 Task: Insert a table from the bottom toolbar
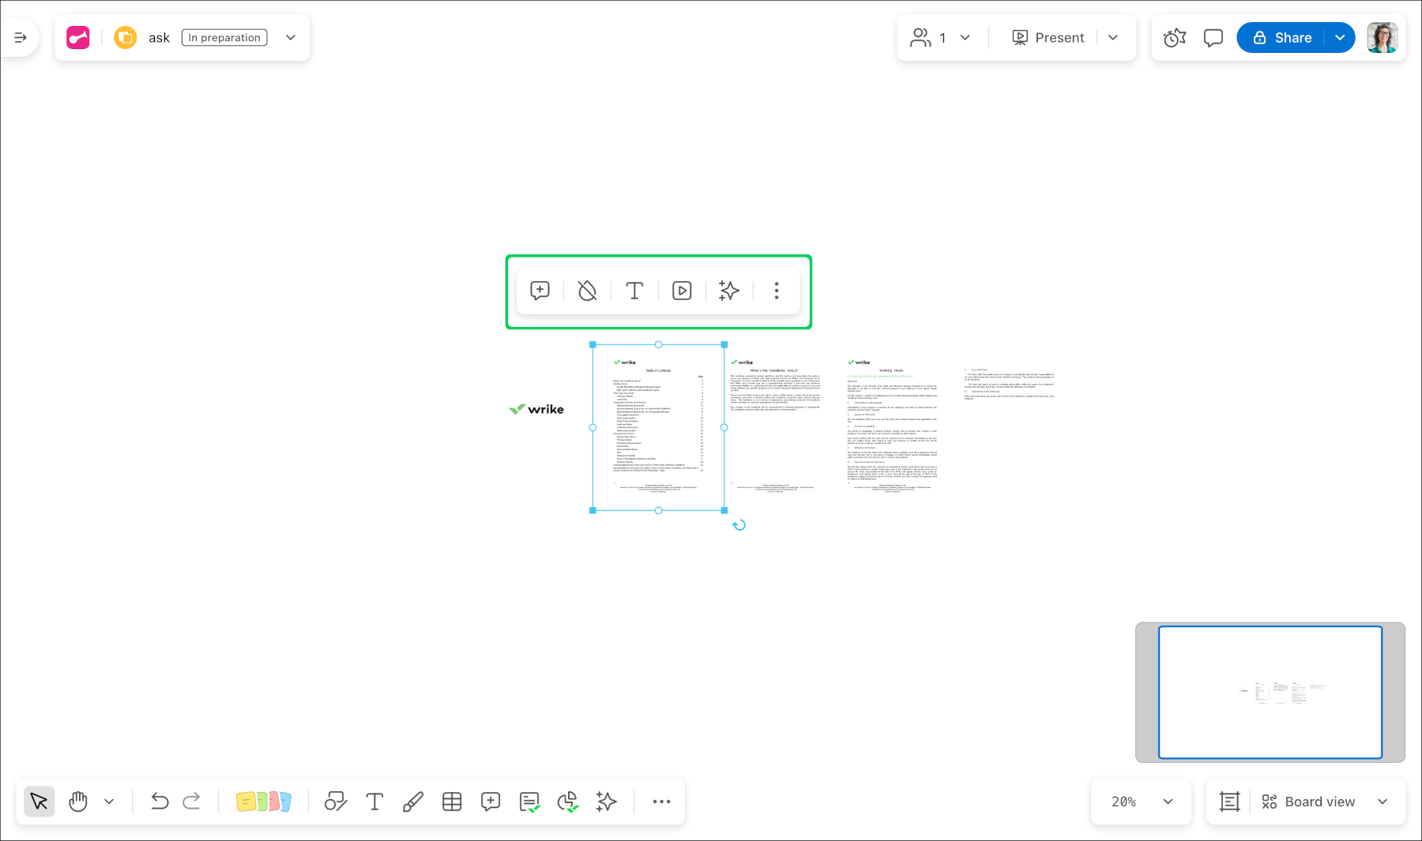pos(452,802)
